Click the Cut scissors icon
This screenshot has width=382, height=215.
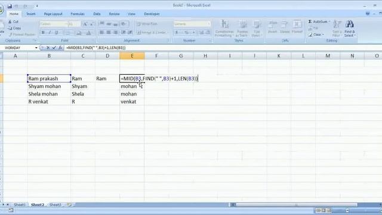coord(10,21)
